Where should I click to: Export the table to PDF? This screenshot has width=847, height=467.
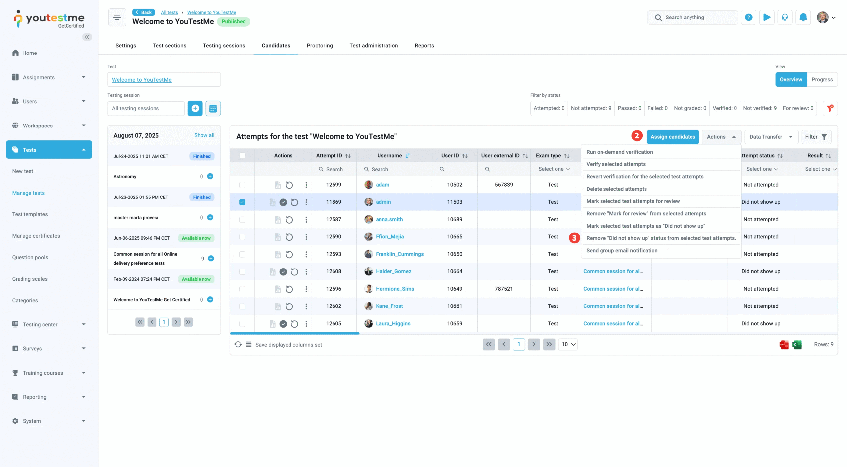(x=784, y=345)
